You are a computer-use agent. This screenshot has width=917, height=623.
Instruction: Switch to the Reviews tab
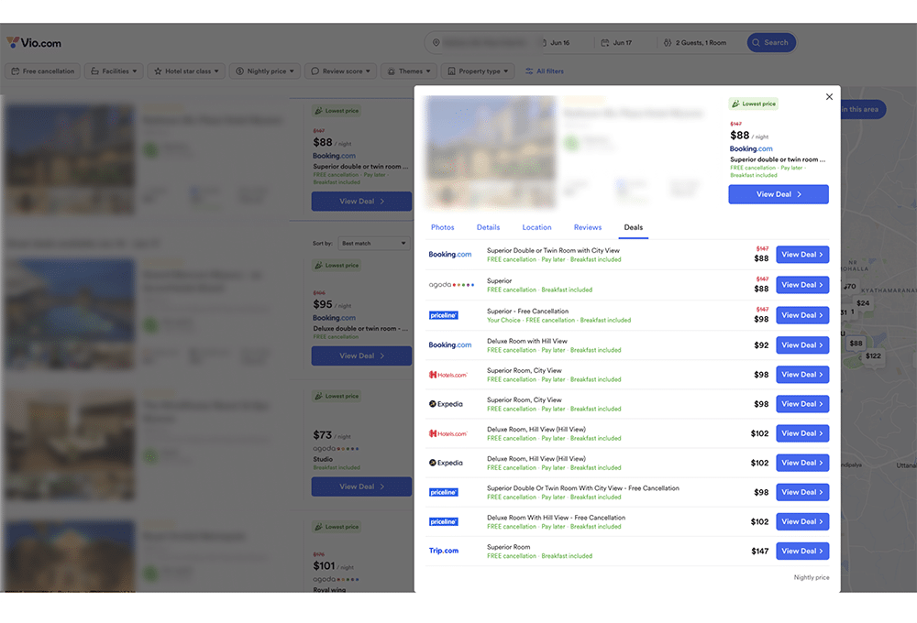tap(587, 227)
